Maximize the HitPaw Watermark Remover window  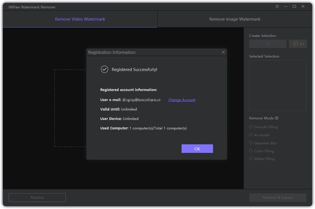click(294, 6)
